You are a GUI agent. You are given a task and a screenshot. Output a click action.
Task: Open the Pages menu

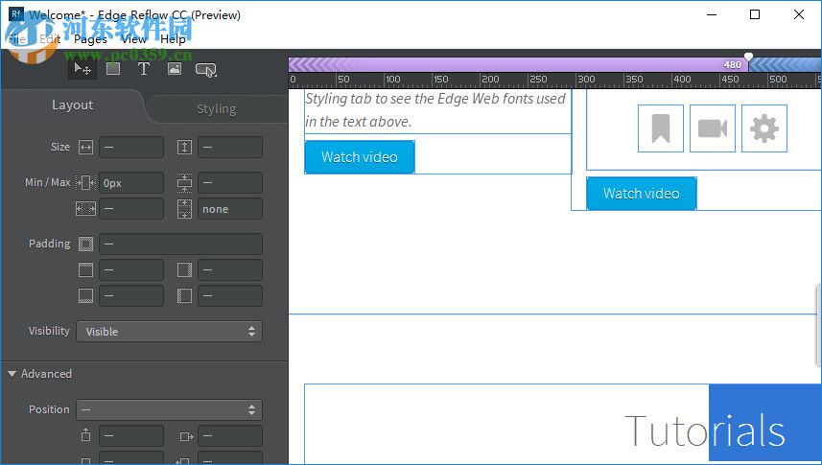[90, 38]
